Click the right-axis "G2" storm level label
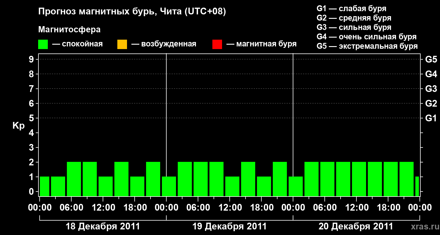This screenshot has width=440, height=235. click(431, 103)
